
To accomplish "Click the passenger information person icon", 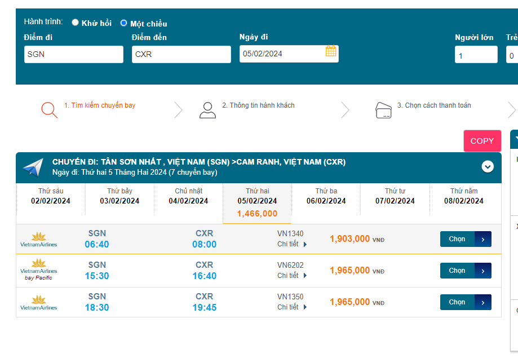I will pos(207,110).
